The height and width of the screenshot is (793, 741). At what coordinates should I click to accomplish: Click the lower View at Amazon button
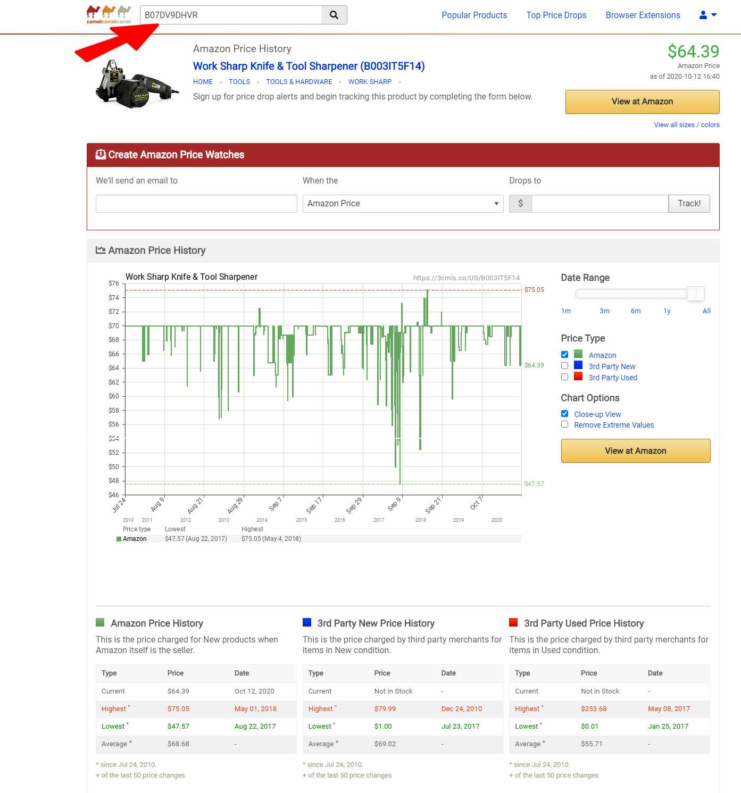635,451
